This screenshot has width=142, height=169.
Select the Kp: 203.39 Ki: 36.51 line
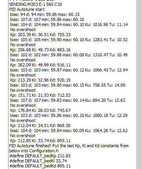(40, 35)
